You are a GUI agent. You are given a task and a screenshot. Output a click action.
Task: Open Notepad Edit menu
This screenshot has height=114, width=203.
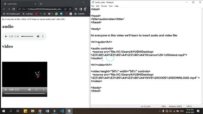click(x=97, y=6)
